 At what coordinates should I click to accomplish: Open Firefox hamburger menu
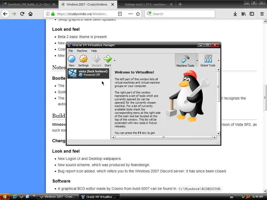pos(262,14)
